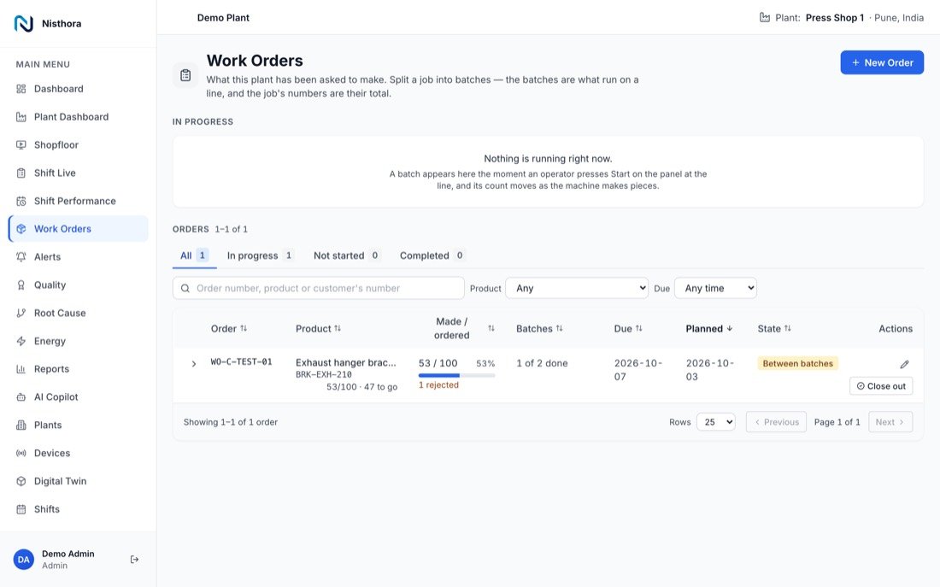Viewport: 940px width, 587px height.
Task: Sort by the Batches column
Action: (539, 329)
